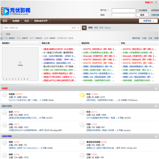Click the yellow bubble icon of forum (15382)

pos(82,95)
